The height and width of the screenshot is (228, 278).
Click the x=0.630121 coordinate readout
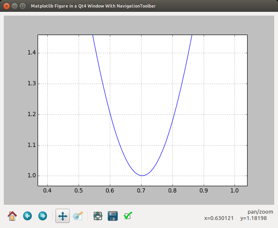[x=219, y=218]
